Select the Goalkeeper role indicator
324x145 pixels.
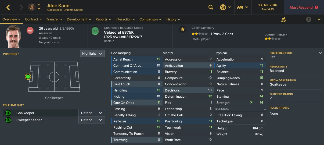pos(8,113)
